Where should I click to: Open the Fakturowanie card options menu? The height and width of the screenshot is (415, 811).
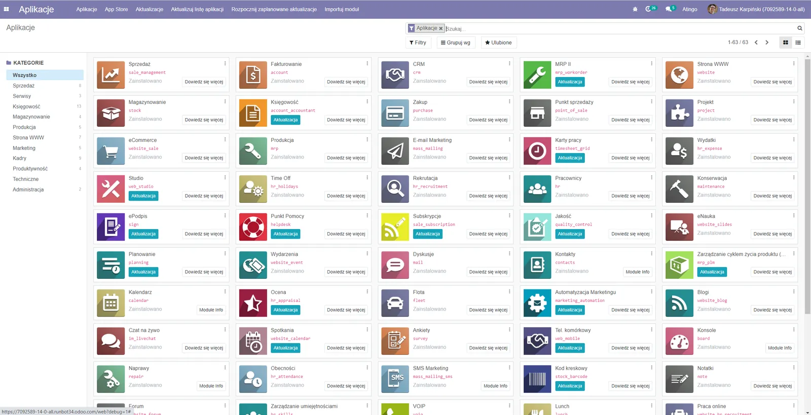click(x=367, y=63)
